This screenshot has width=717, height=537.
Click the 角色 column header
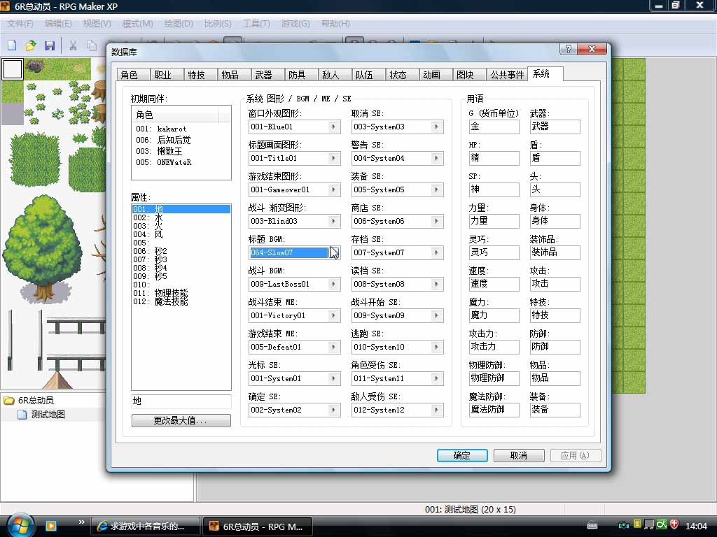pos(174,115)
